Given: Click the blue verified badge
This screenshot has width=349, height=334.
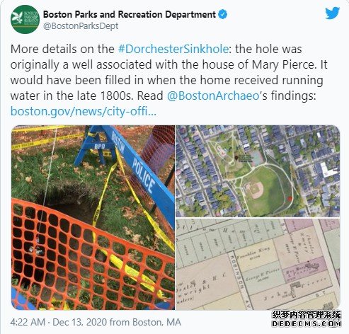Looking at the screenshot, I should pos(222,14).
